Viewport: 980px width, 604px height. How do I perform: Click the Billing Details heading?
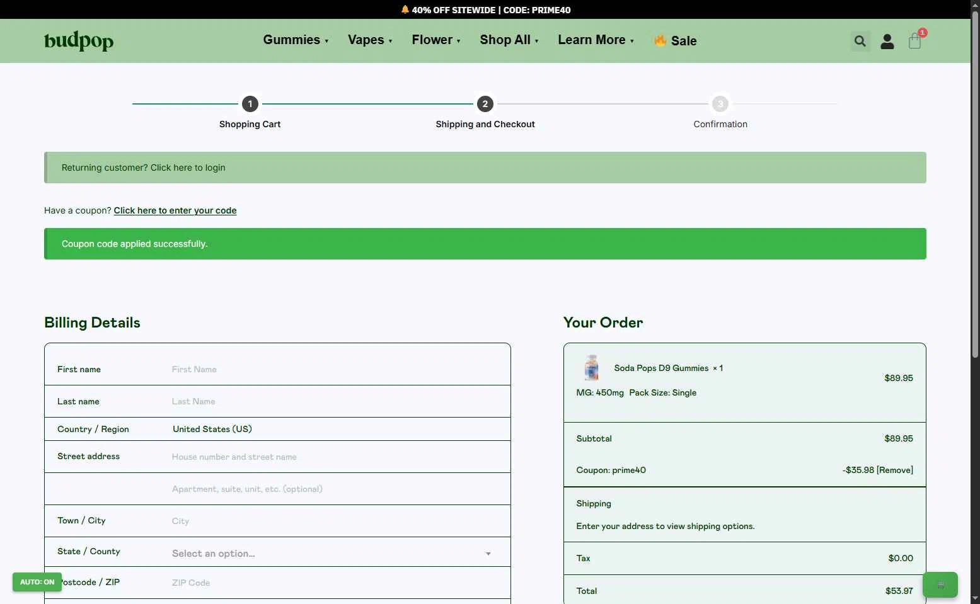tap(92, 322)
